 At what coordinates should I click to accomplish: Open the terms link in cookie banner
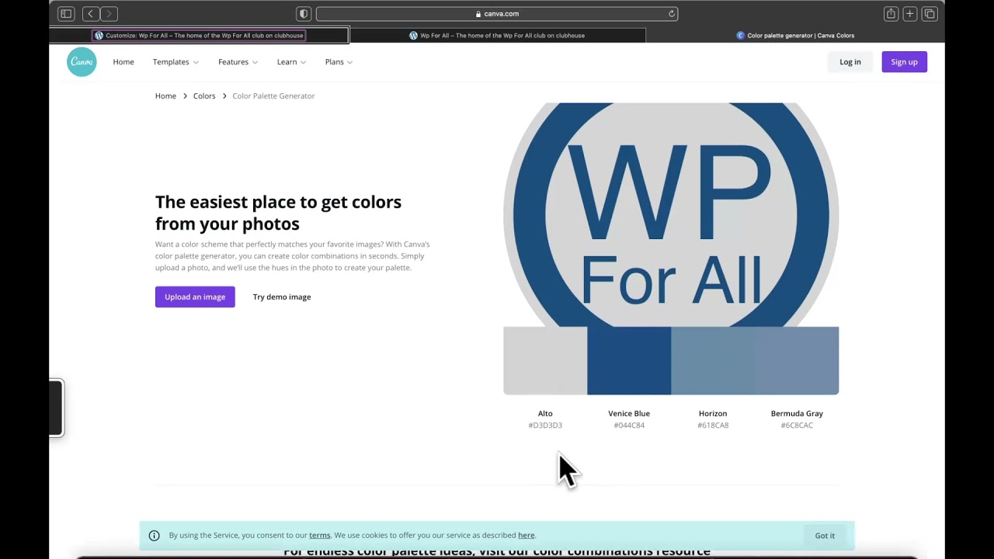pos(319,535)
